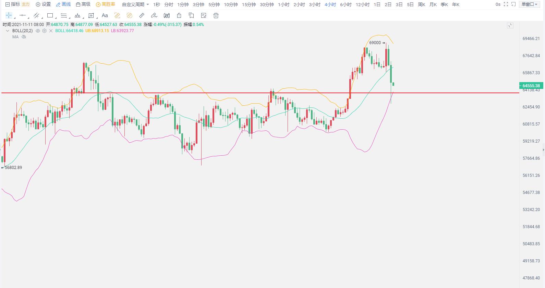Enter fullscreen chart mode
The width and height of the screenshot is (545, 288).
(506, 4)
